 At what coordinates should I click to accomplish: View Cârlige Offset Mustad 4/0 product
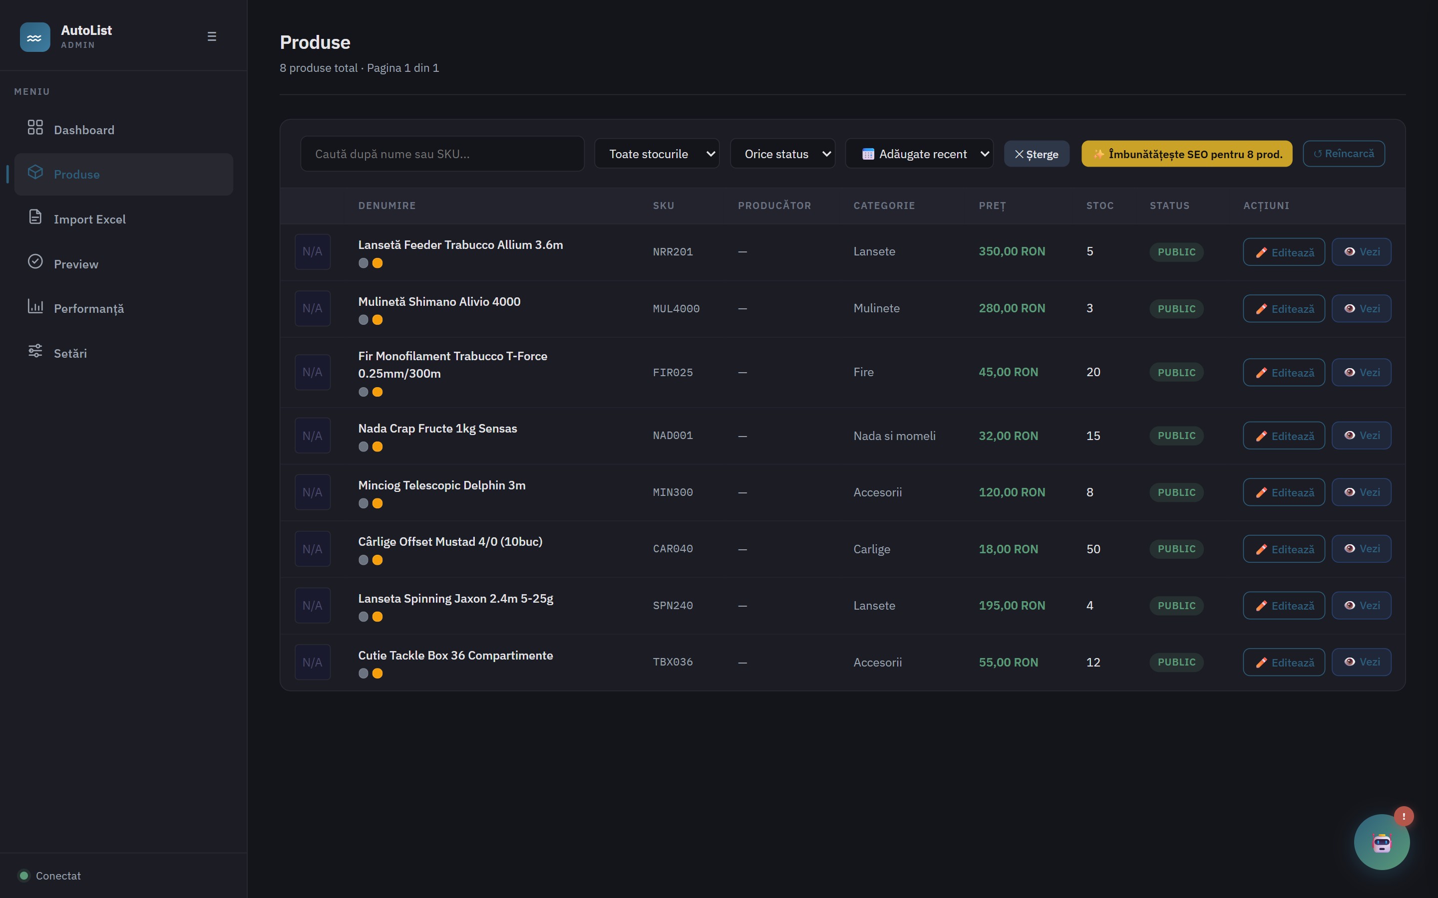coord(1361,549)
